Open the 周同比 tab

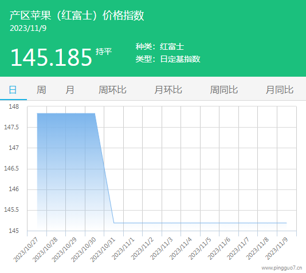click(224, 90)
